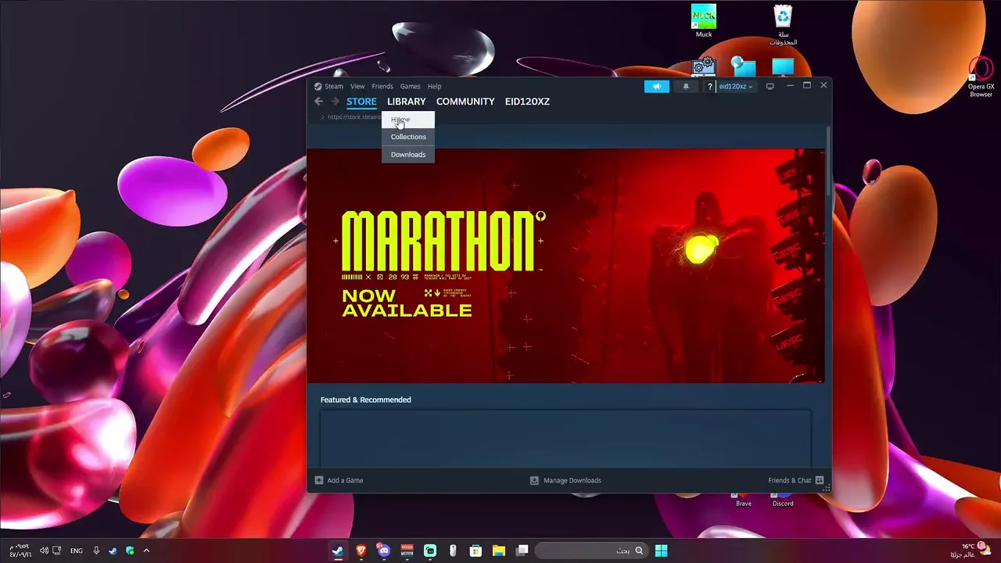Select Home in the Library dropdown
The image size is (1001, 563).
(408, 120)
